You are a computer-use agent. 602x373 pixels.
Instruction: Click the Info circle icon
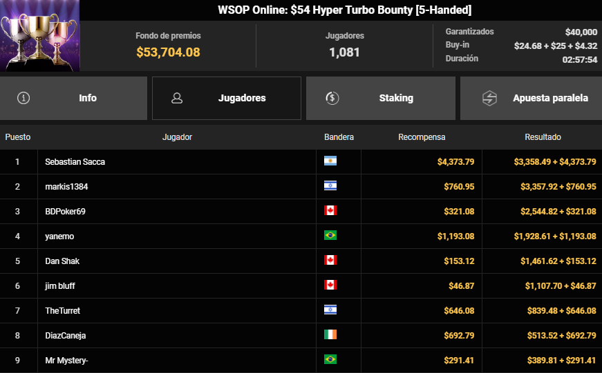point(23,98)
